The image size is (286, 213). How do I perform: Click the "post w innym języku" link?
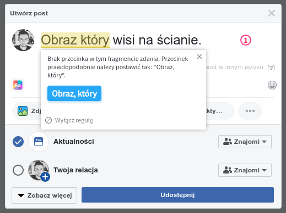[x=235, y=67]
